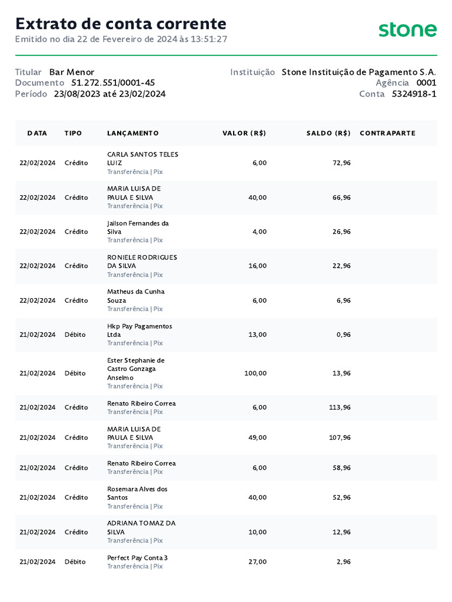Click the 113,96 balance amount
The width and height of the screenshot is (452, 602).
point(340,407)
